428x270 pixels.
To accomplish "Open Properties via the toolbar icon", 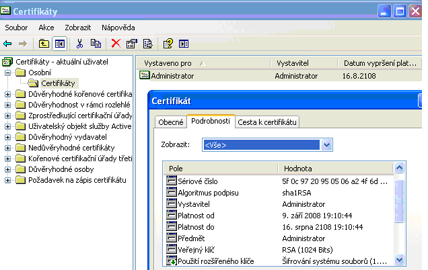I will 132,44.
